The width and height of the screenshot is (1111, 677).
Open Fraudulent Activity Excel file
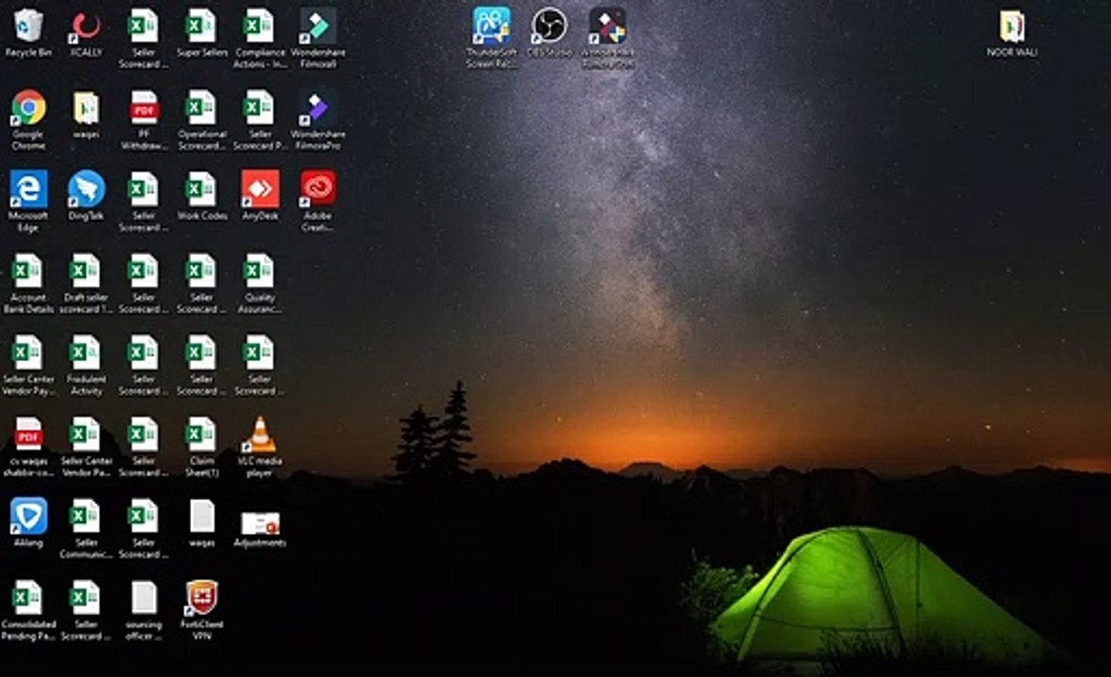[87, 354]
